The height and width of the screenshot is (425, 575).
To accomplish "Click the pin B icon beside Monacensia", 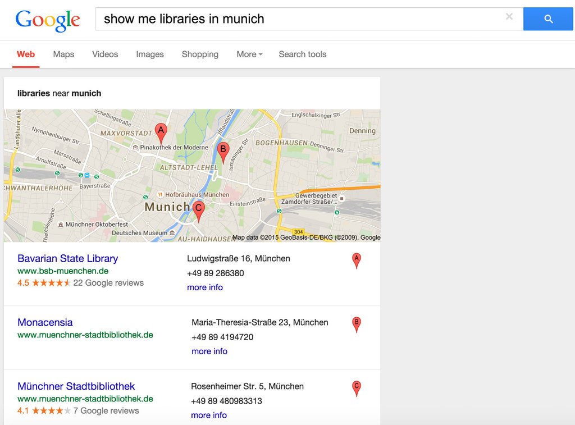I will coord(357,325).
